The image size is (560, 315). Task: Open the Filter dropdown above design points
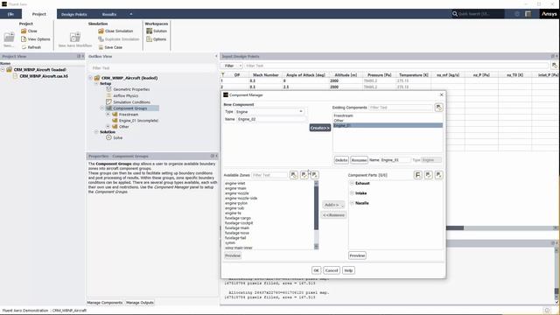click(231, 66)
